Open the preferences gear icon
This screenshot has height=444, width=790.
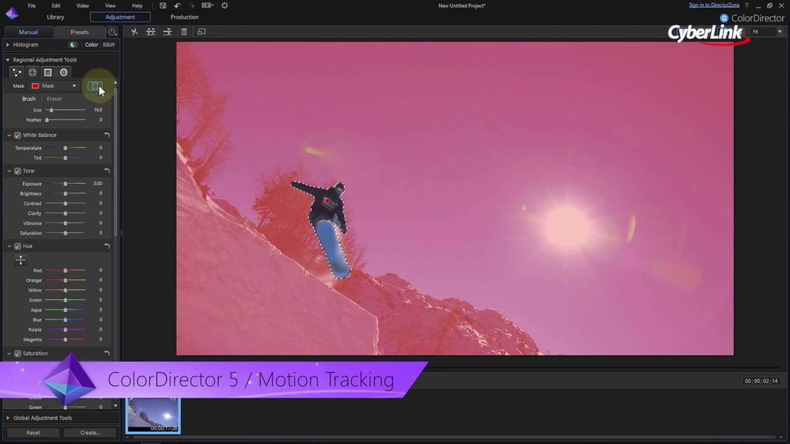(x=225, y=6)
